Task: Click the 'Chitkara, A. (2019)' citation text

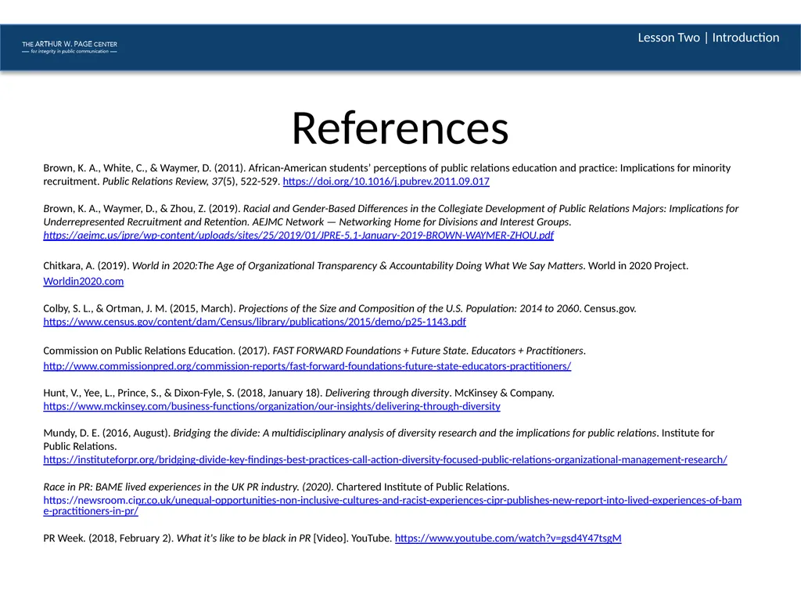Action: (x=86, y=266)
